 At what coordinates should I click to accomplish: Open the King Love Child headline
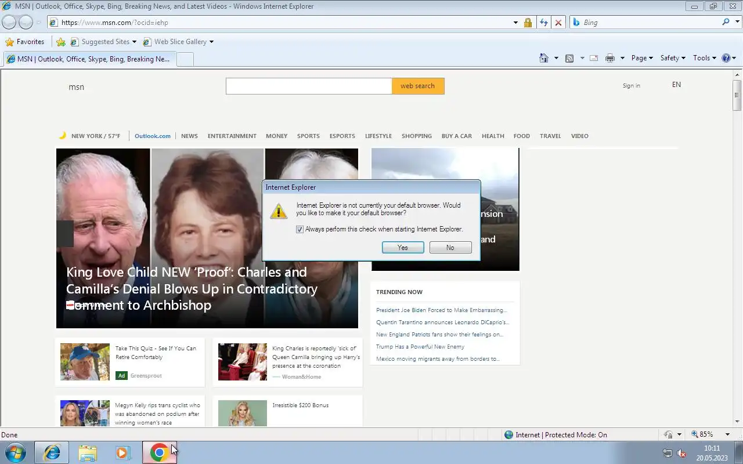pos(192,288)
